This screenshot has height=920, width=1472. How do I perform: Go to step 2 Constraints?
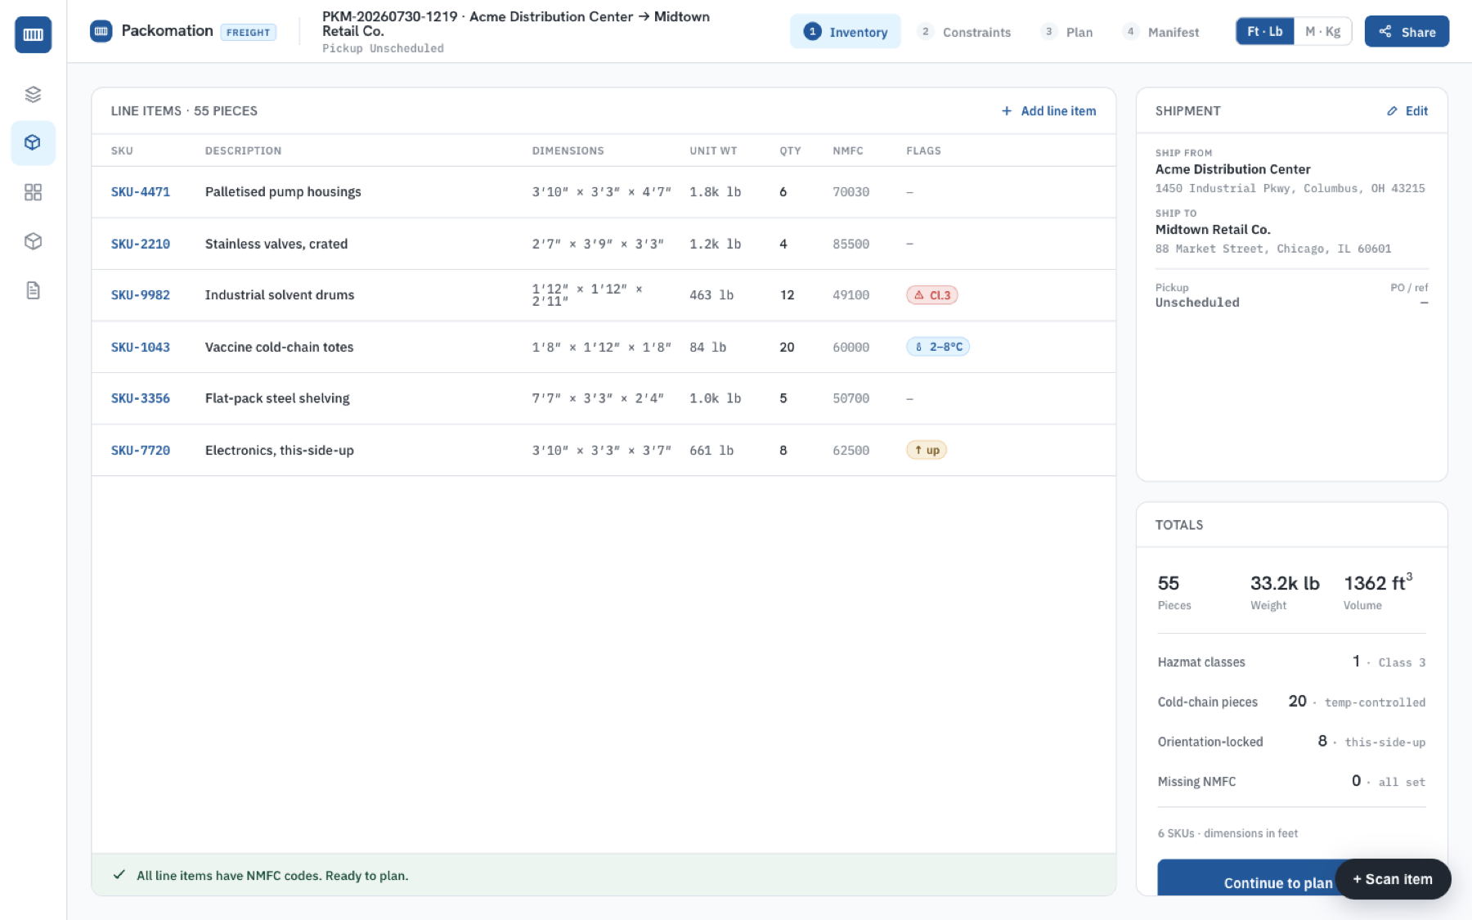point(964,32)
